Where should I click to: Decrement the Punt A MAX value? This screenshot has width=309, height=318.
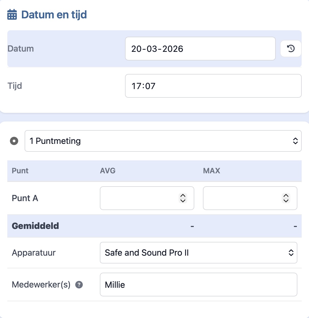click(x=286, y=201)
